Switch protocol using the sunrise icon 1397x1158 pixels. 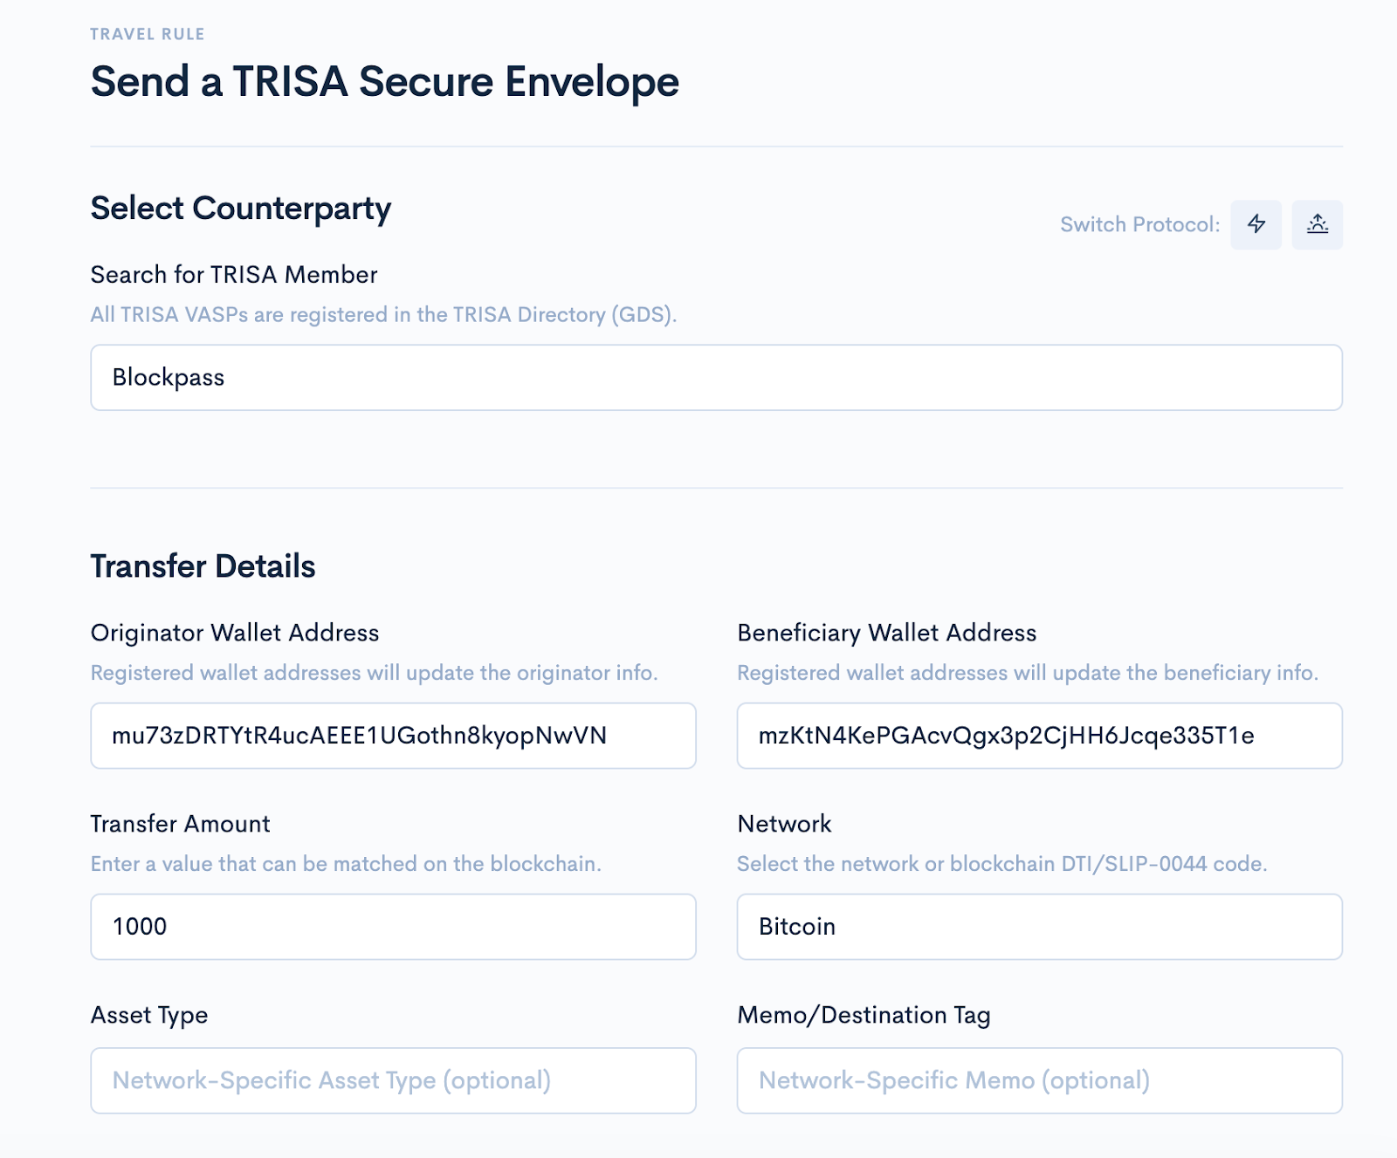pyautogui.click(x=1317, y=224)
